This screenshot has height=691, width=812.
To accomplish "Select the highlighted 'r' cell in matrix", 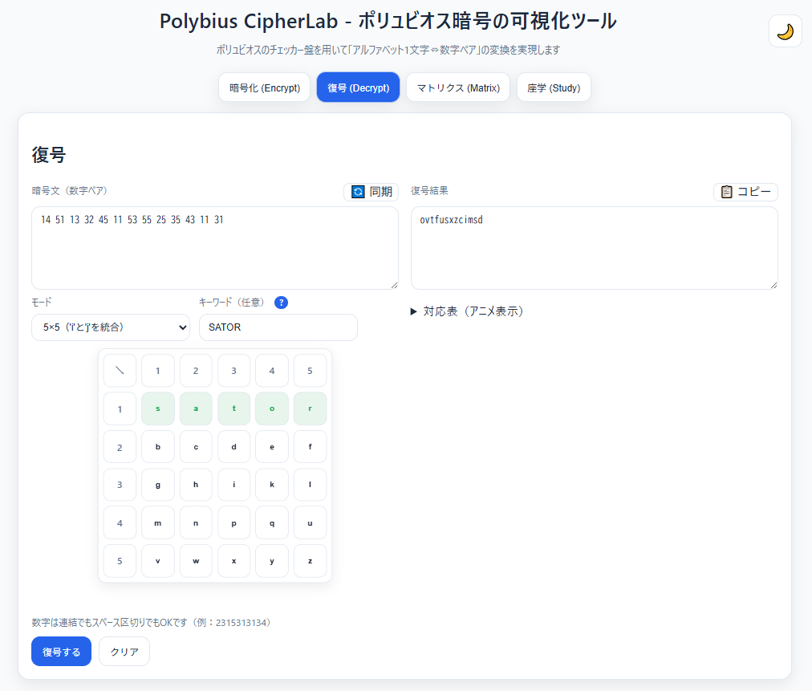I will click(x=310, y=409).
